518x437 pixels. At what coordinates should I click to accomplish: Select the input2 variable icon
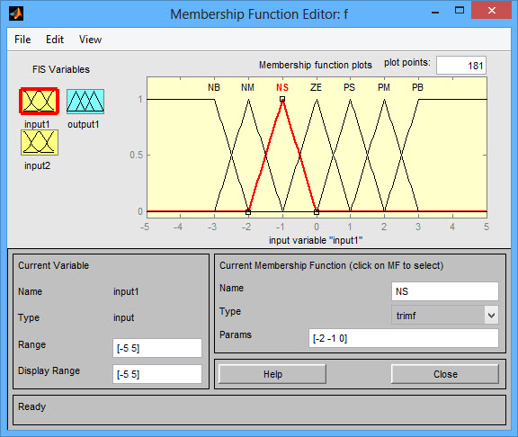pyautogui.click(x=40, y=142)
